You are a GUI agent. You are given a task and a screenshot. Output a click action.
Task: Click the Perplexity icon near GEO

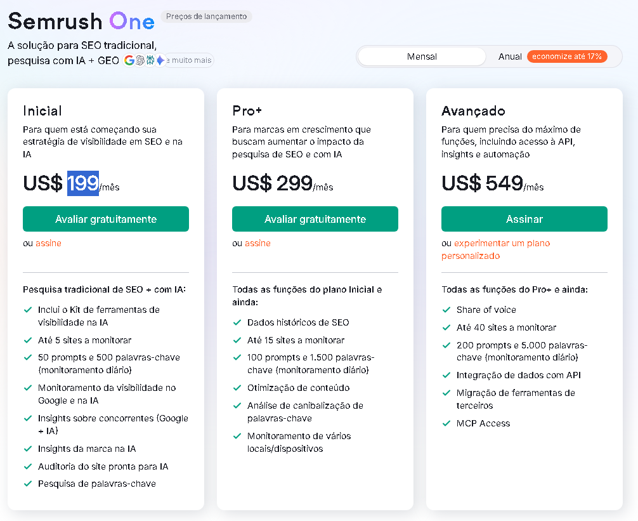(x=150, y=60)
